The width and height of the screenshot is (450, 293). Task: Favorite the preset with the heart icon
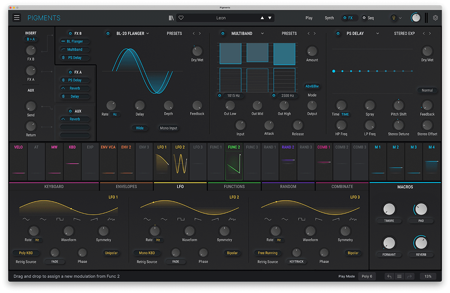[181, 18]
